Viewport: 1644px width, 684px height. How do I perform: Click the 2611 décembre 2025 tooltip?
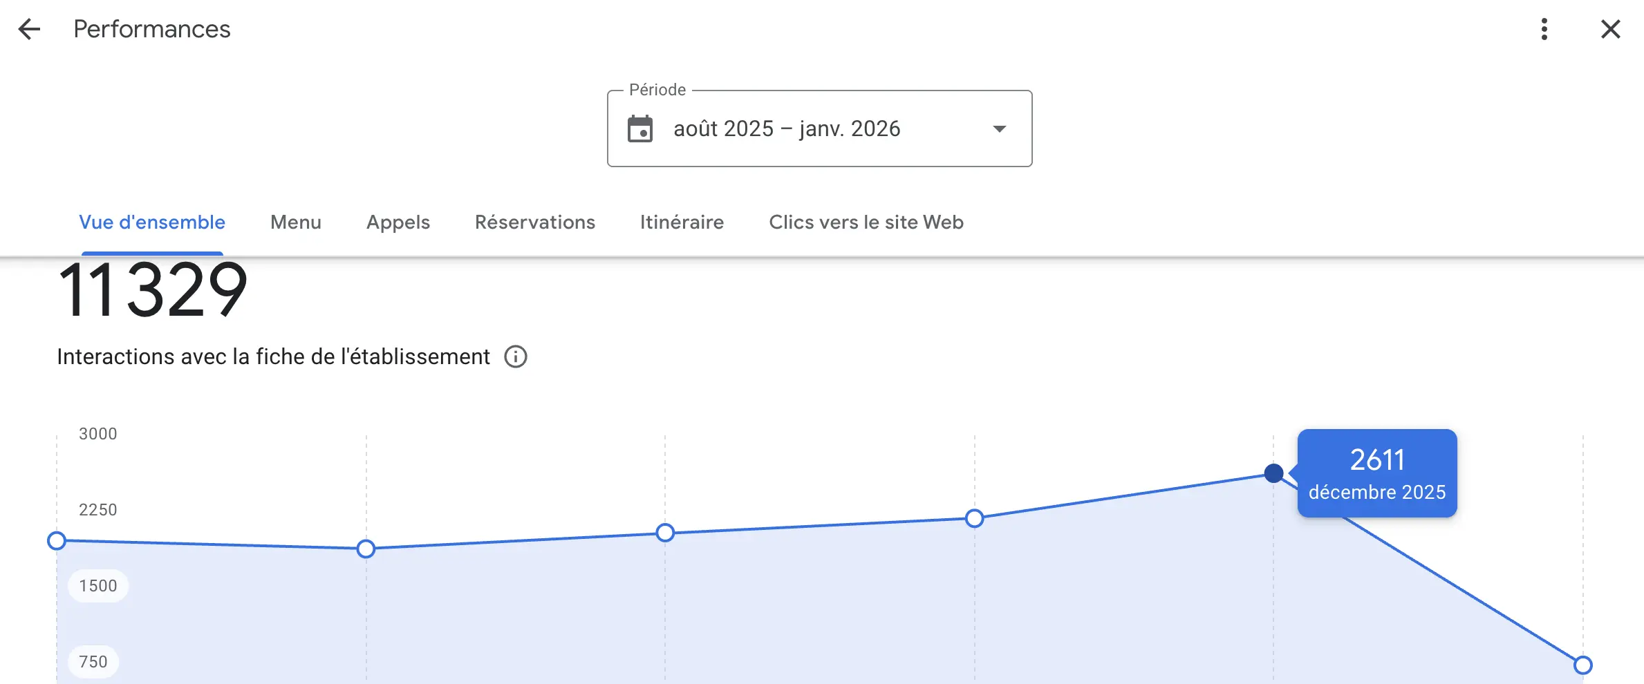[x=1376, y=473]
